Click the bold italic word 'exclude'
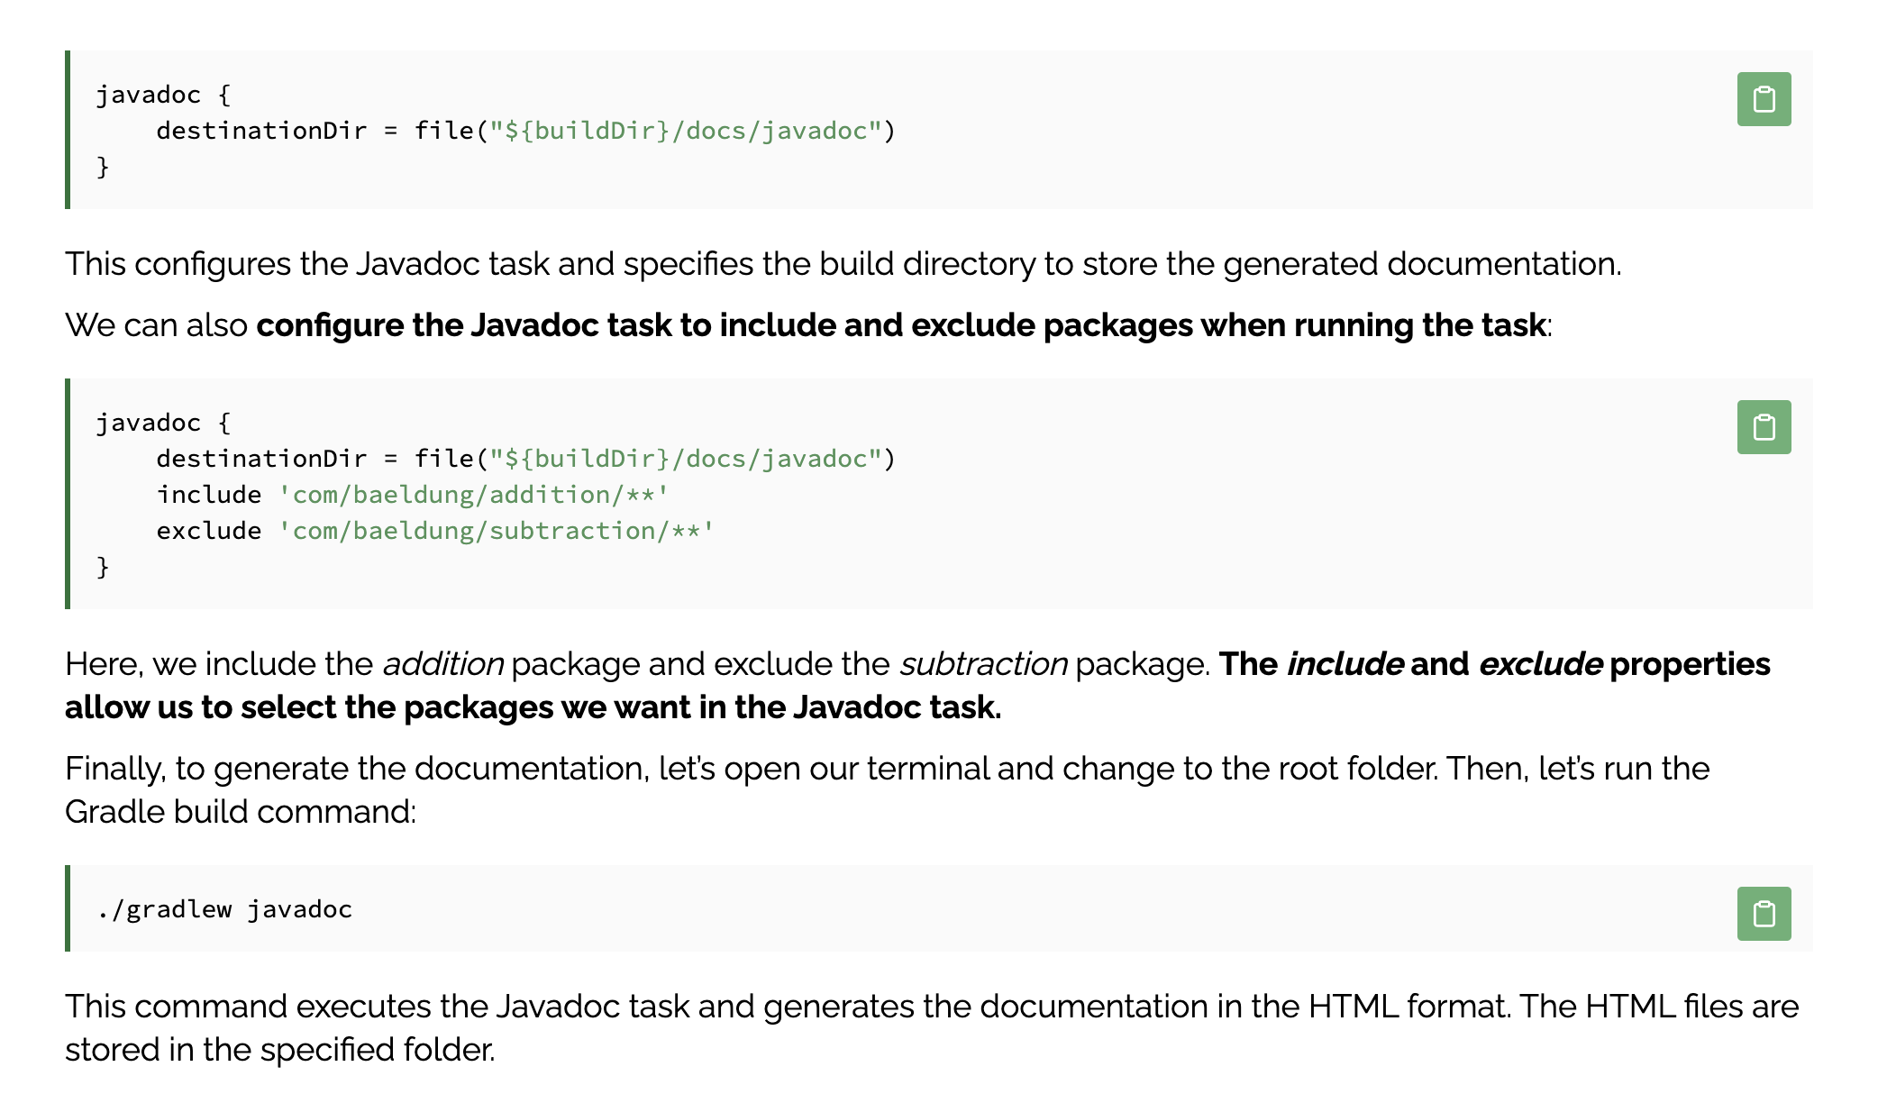The height and width of the screenshot is (1094, 1887). (1540, 664)
